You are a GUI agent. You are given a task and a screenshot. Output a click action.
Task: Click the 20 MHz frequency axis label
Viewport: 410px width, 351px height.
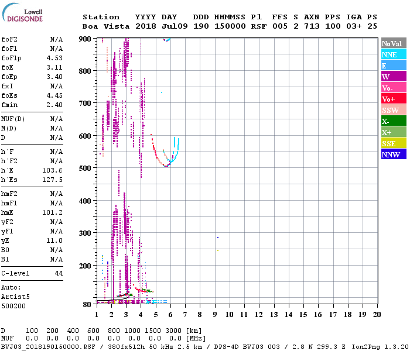point(377,315)
